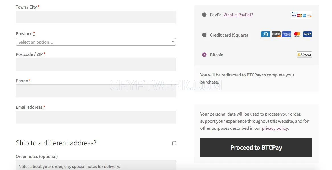Screen dimensions: 332x170
Task: Click the Mastercard logo icon
Action: point(297,34)
